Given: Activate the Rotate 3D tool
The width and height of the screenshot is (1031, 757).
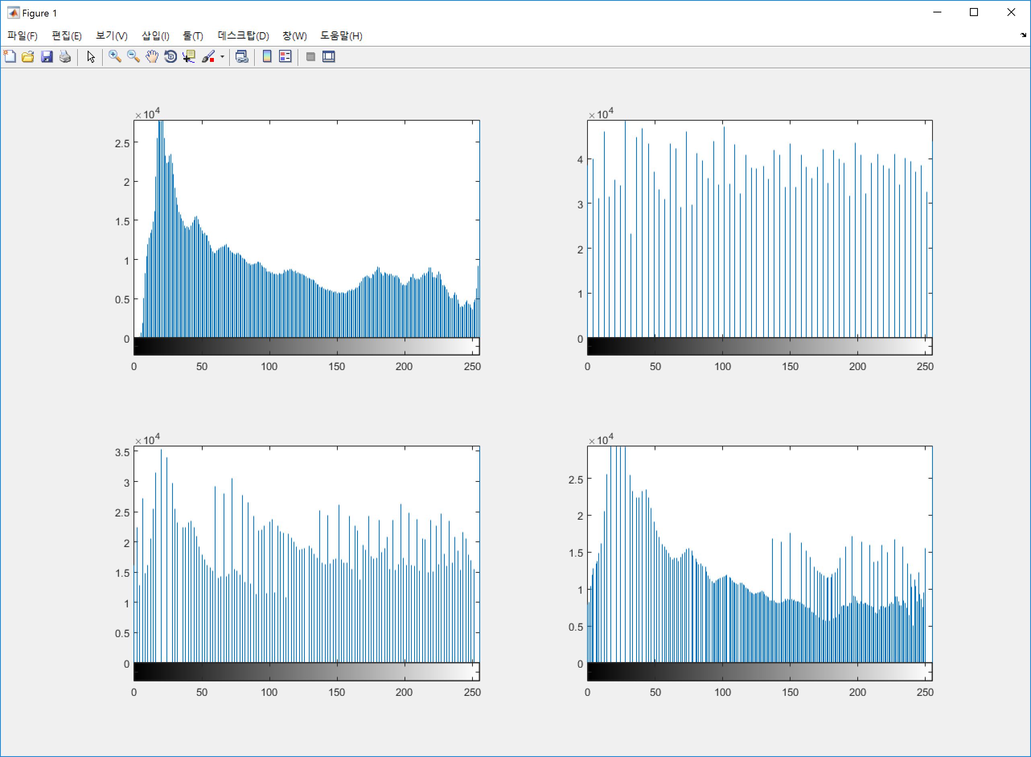Looking at the screenshot, I should 170,57.
